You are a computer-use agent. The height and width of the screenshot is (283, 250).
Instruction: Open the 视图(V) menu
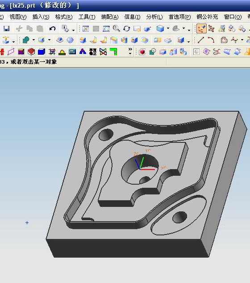tap(18, 17)
